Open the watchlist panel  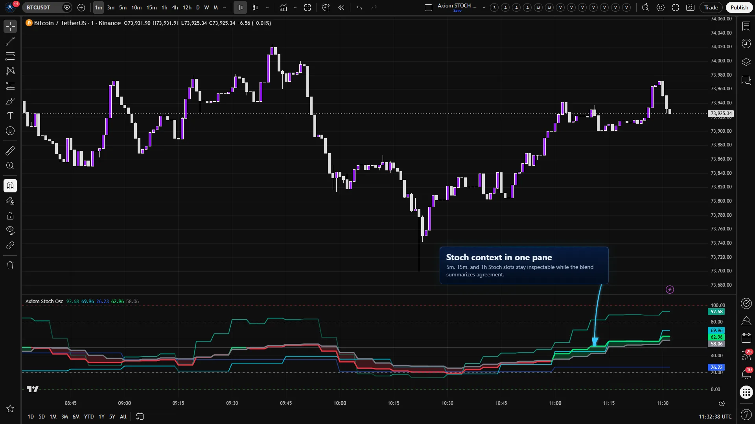[x=746, y=26]
